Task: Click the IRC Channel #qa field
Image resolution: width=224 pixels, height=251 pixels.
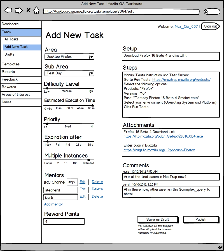Action: click(x=72, y=182)
